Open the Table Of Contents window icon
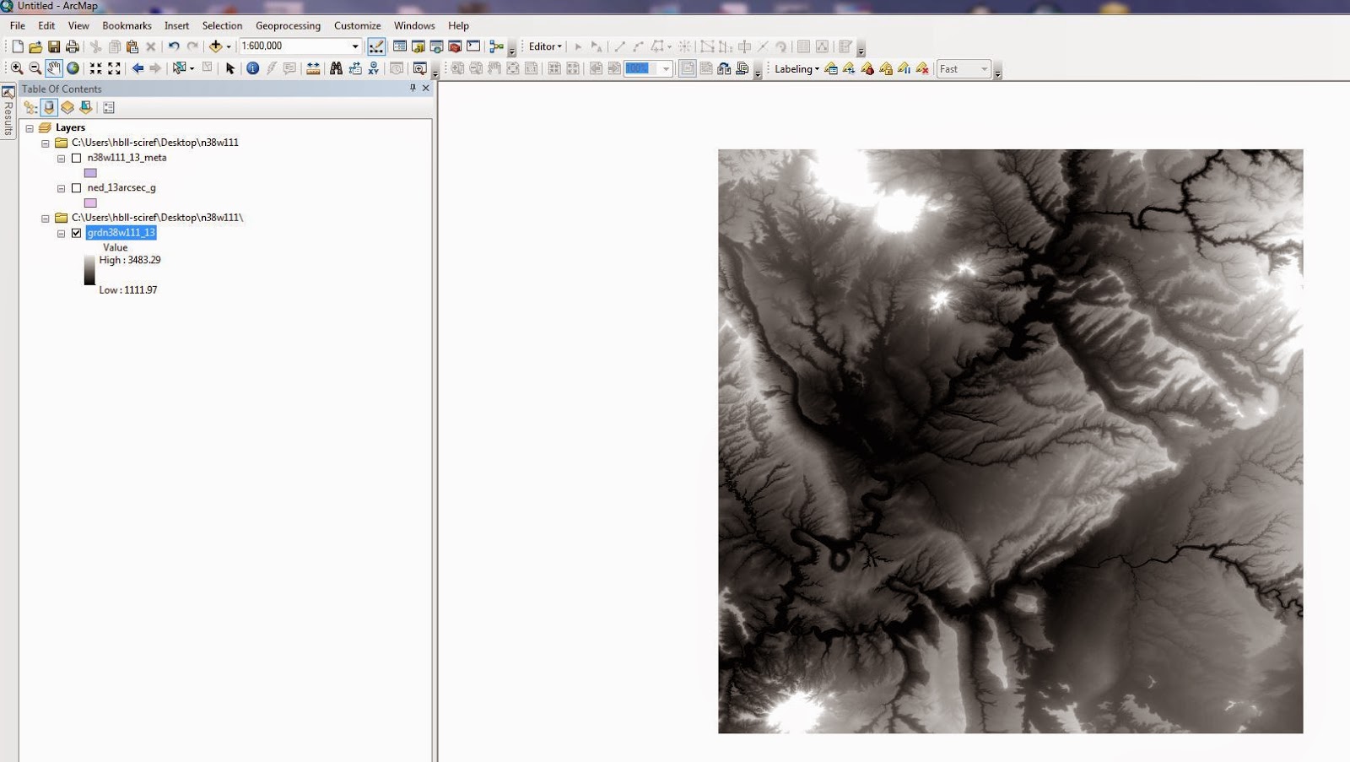The image size is (1350, 762). click(x=400, y=46)
